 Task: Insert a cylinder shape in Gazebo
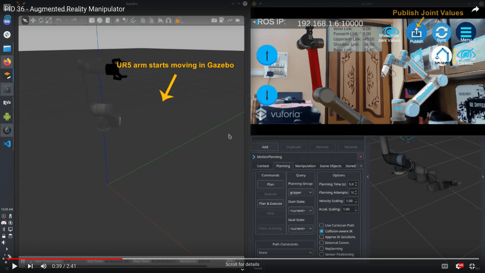[108, 21]
